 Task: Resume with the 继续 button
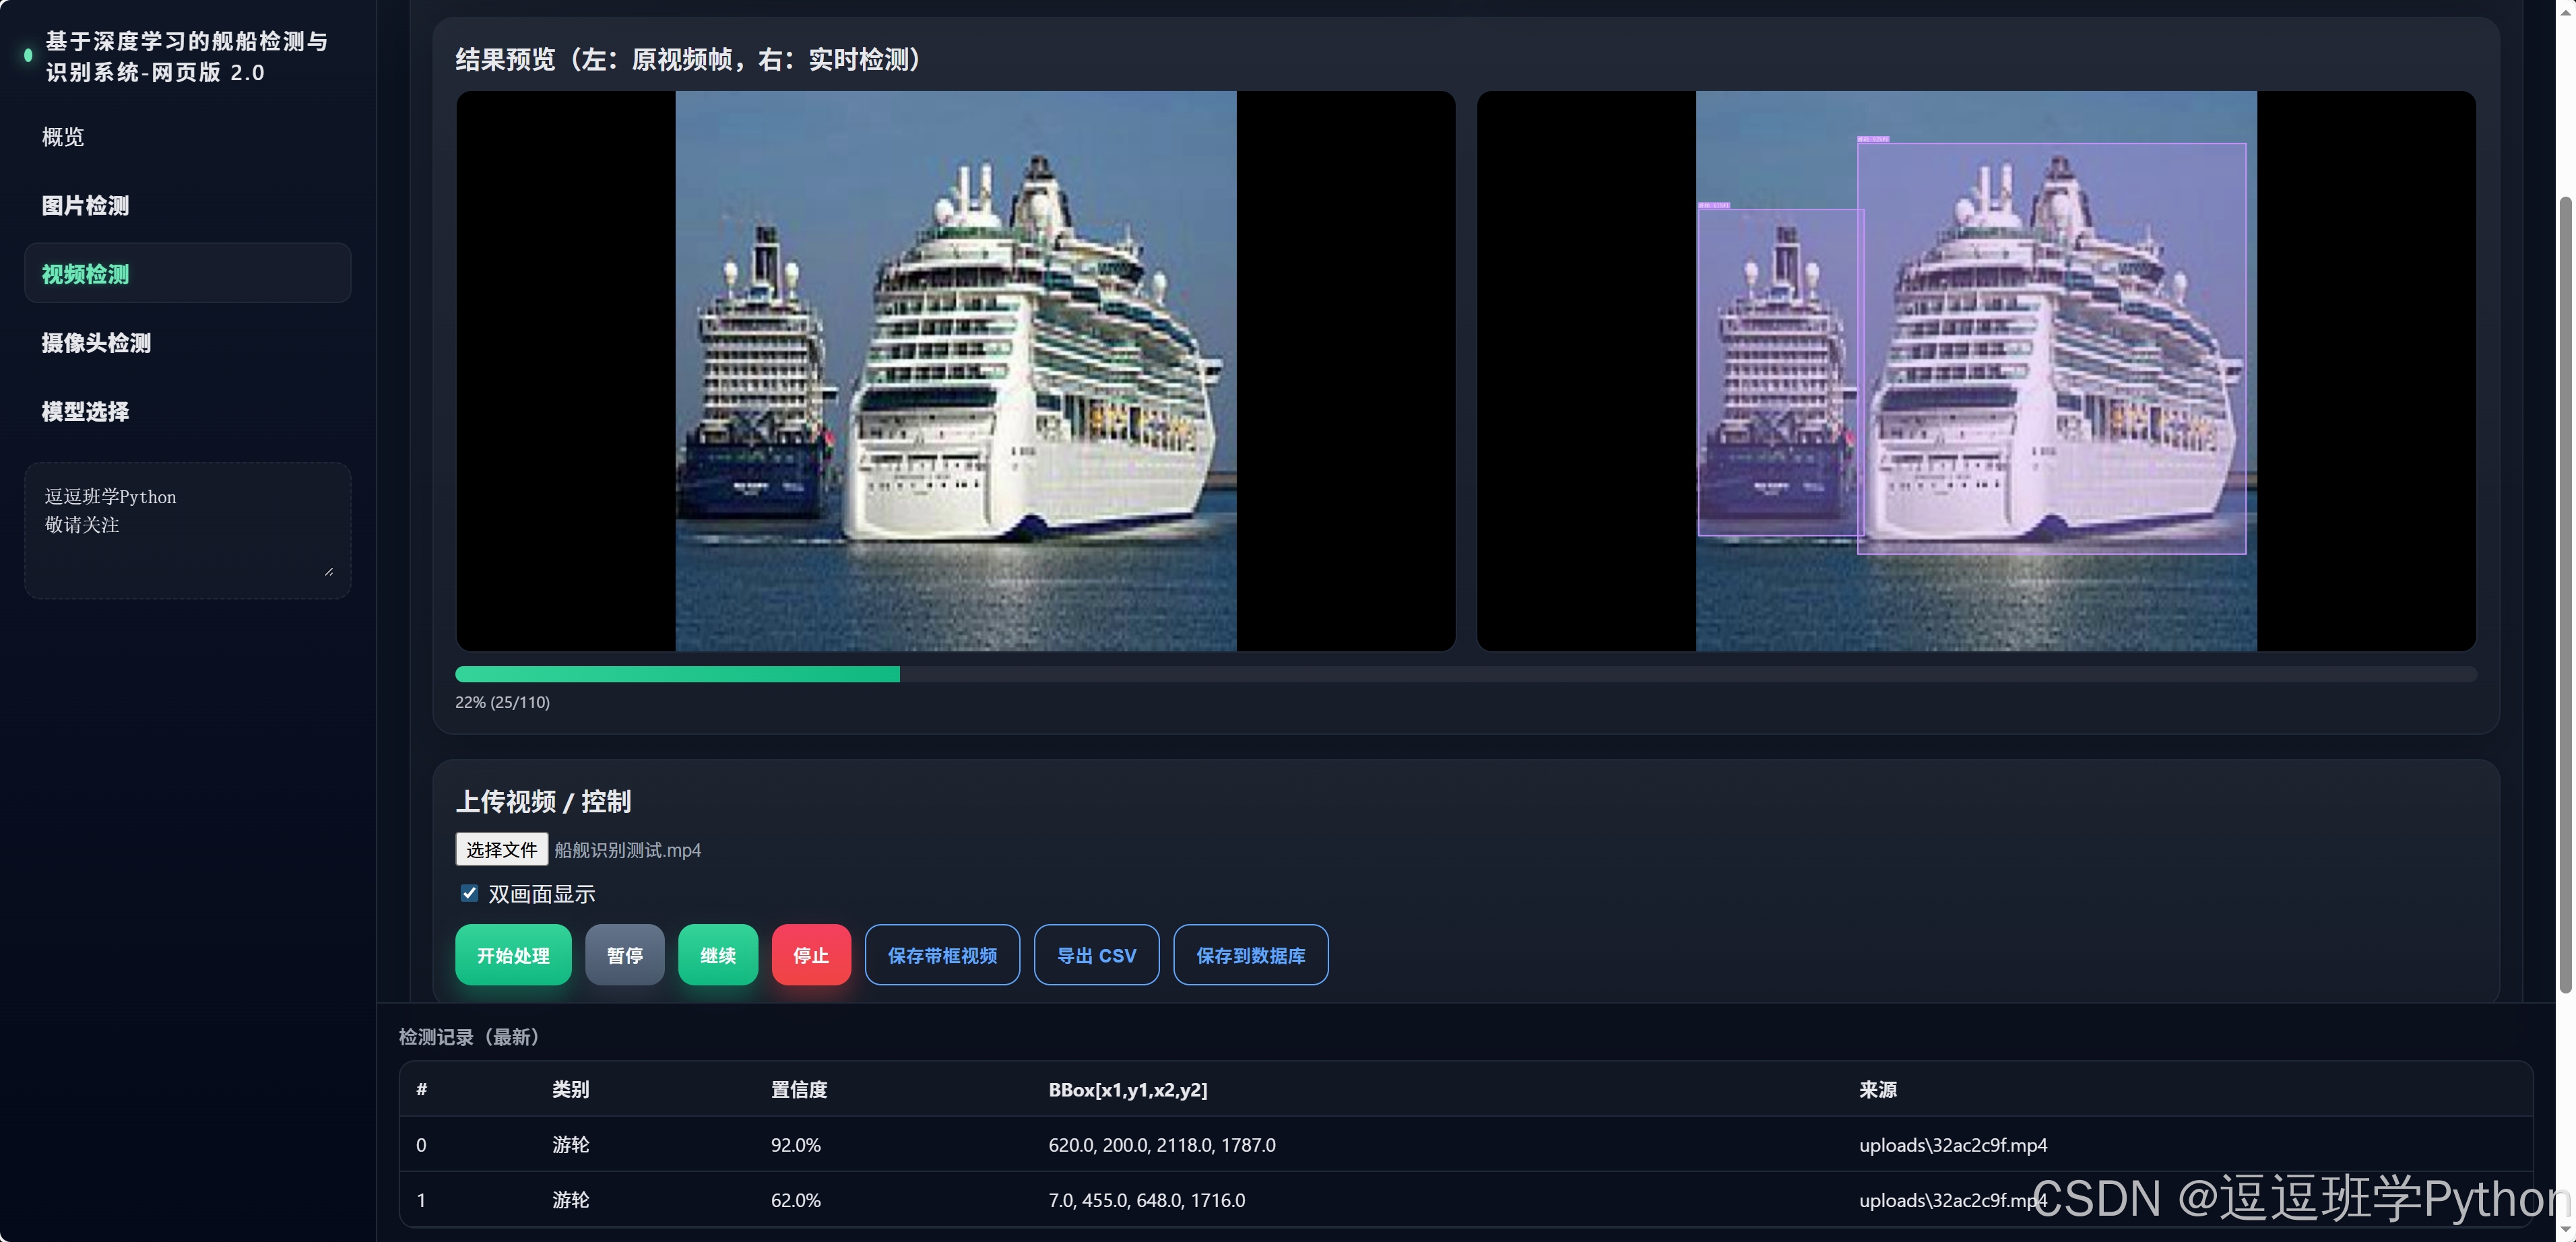pyautogui.click(x=717, y=955)
